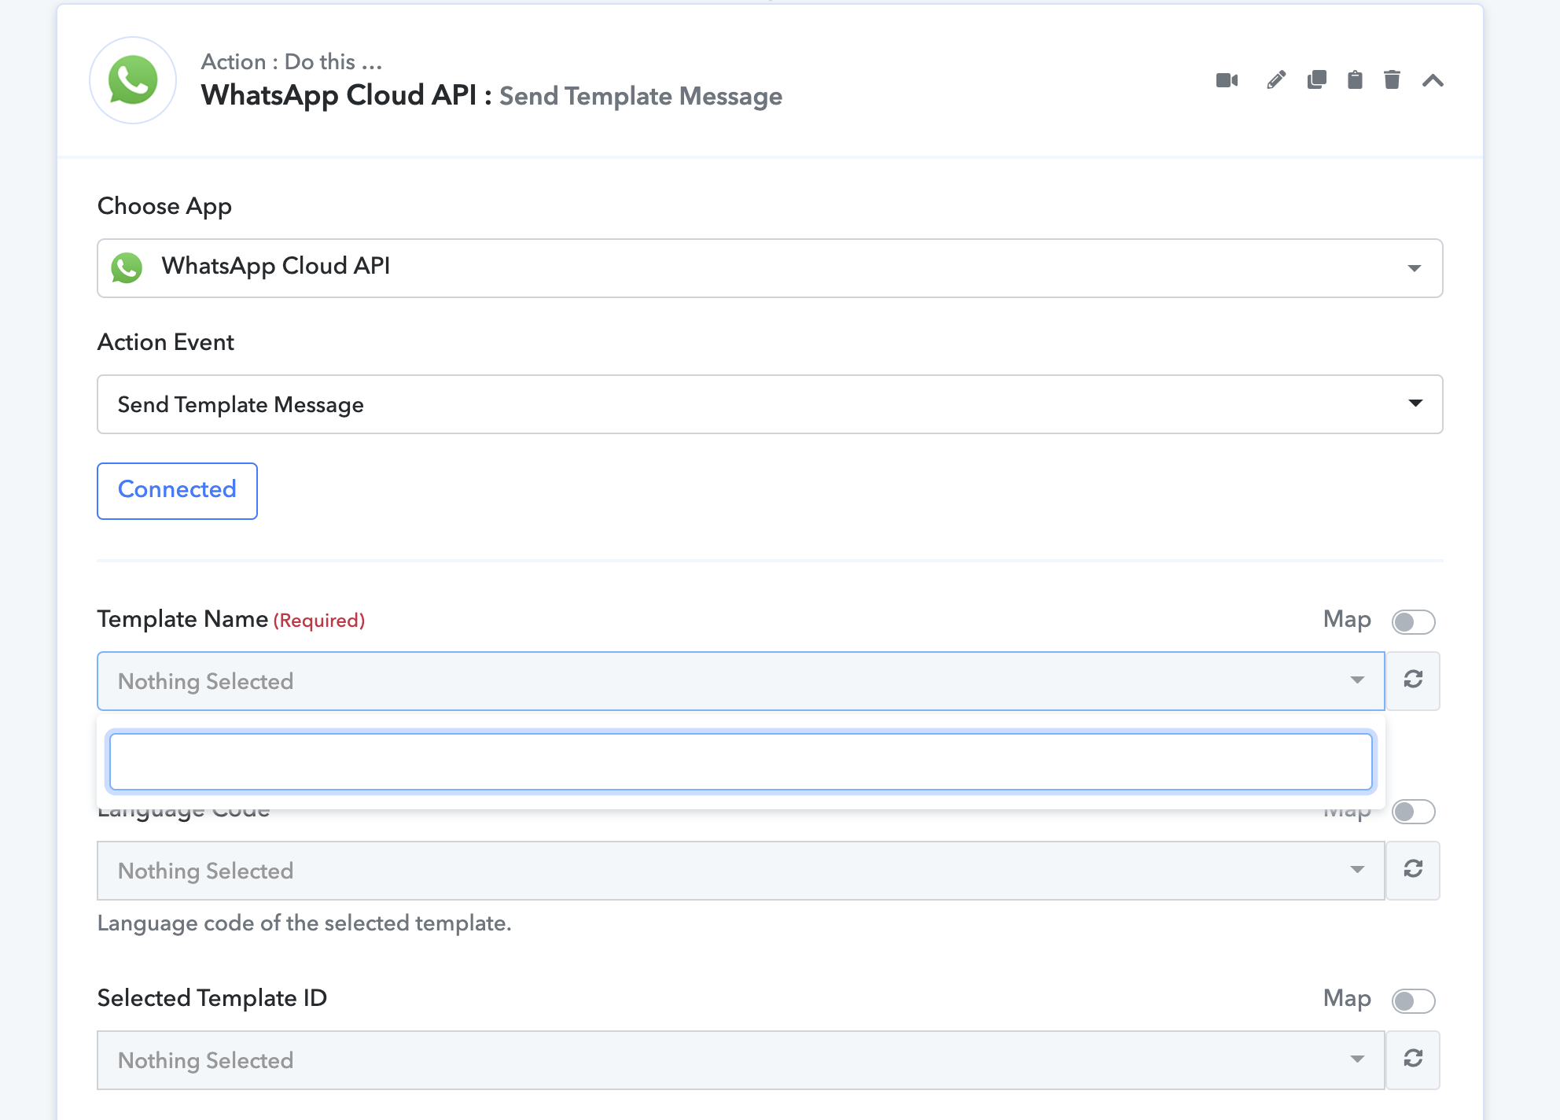Open the Selected Template ID dropdown
The image size is (1560, 1120).
(741, 1060)
